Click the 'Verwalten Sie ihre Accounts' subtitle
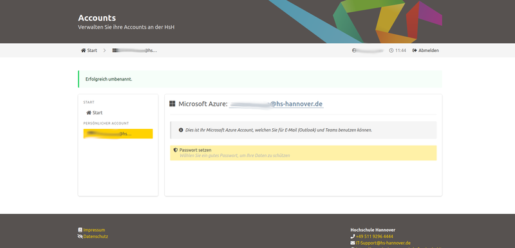The width and height of the screenshot is (515, 248). pos(126,27)
